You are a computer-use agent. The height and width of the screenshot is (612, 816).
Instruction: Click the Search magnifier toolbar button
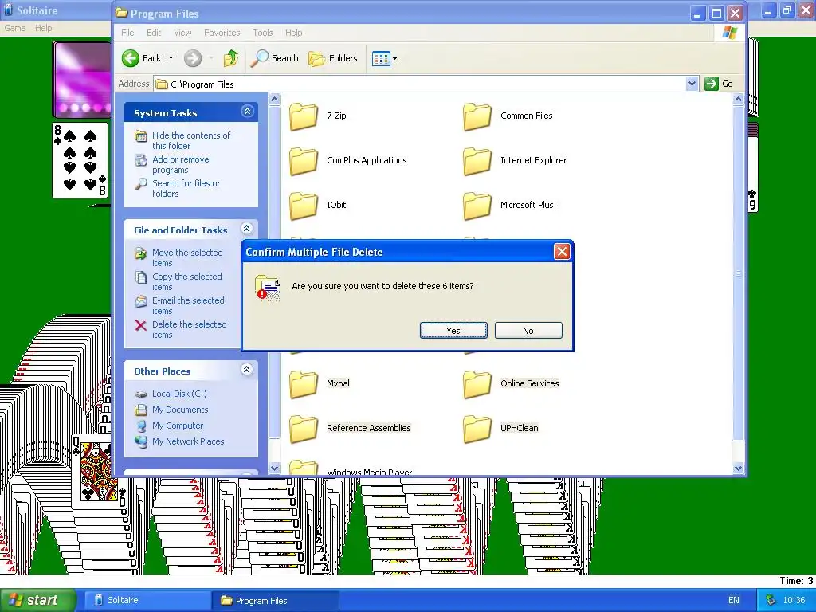[x=275, y=58]
